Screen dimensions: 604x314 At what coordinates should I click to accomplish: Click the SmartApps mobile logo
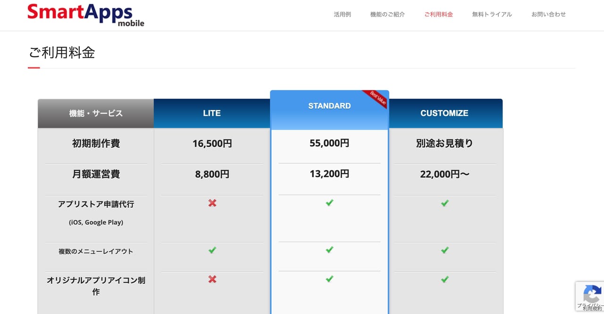pyautogui.click(x=86, y=15)
